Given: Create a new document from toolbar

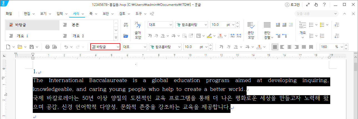Looking at the screenshot, I should (8, 47).
